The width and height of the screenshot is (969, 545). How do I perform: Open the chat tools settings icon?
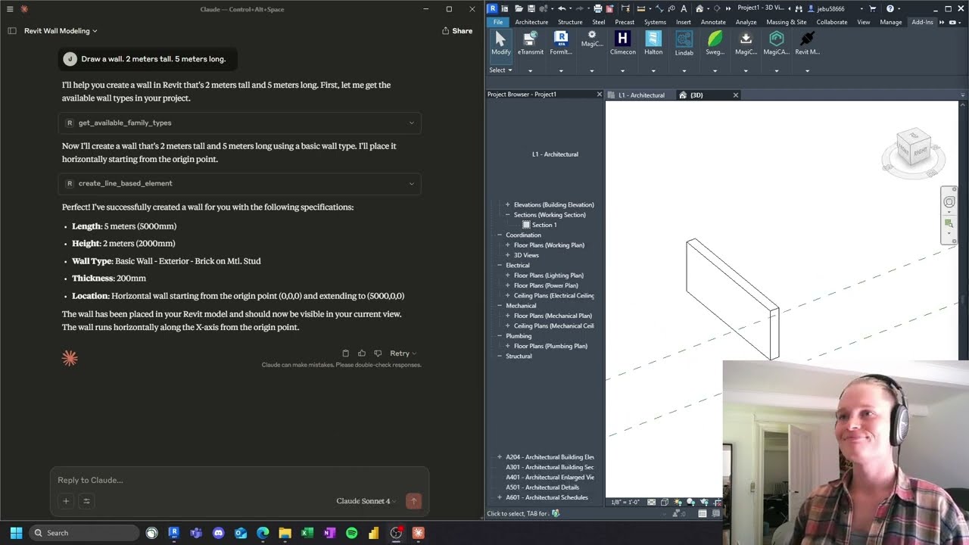click(86, 500)
